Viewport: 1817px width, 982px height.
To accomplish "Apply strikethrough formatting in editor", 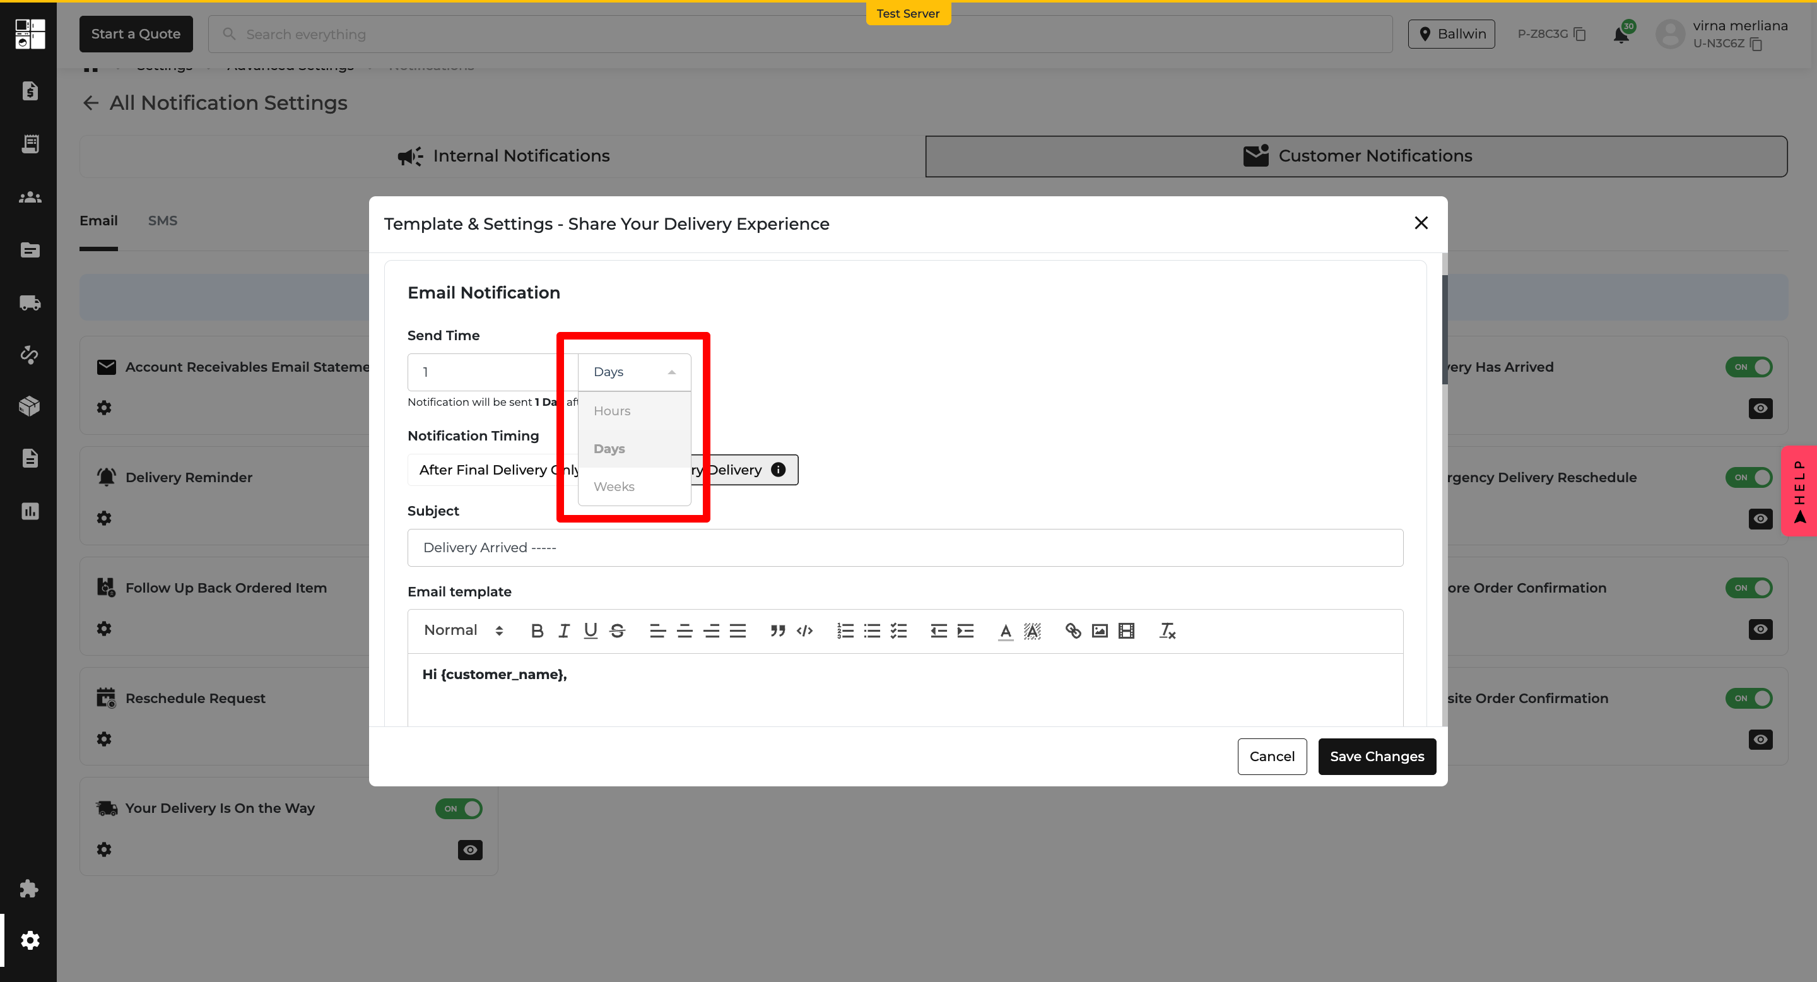I will coord(617,630).
